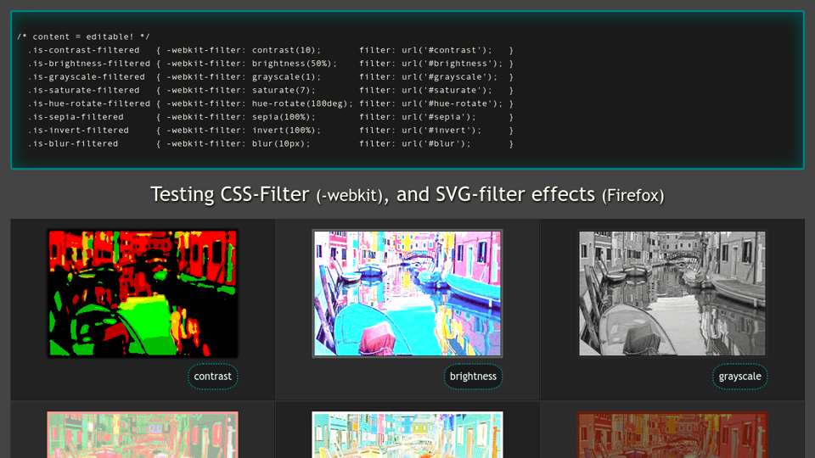The width and height of the screenshot is (815, 458).
Task: Click the grayscale label button
Action: pyautogui.click(x=739, y=377)
